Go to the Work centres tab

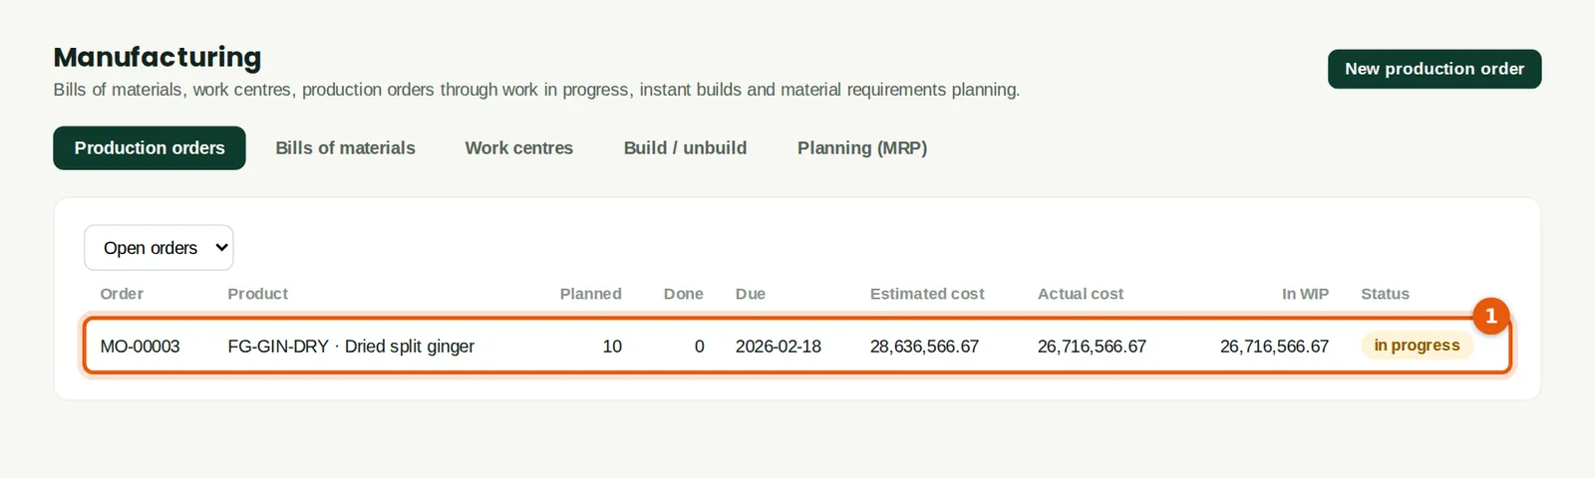tap(519, 148)
